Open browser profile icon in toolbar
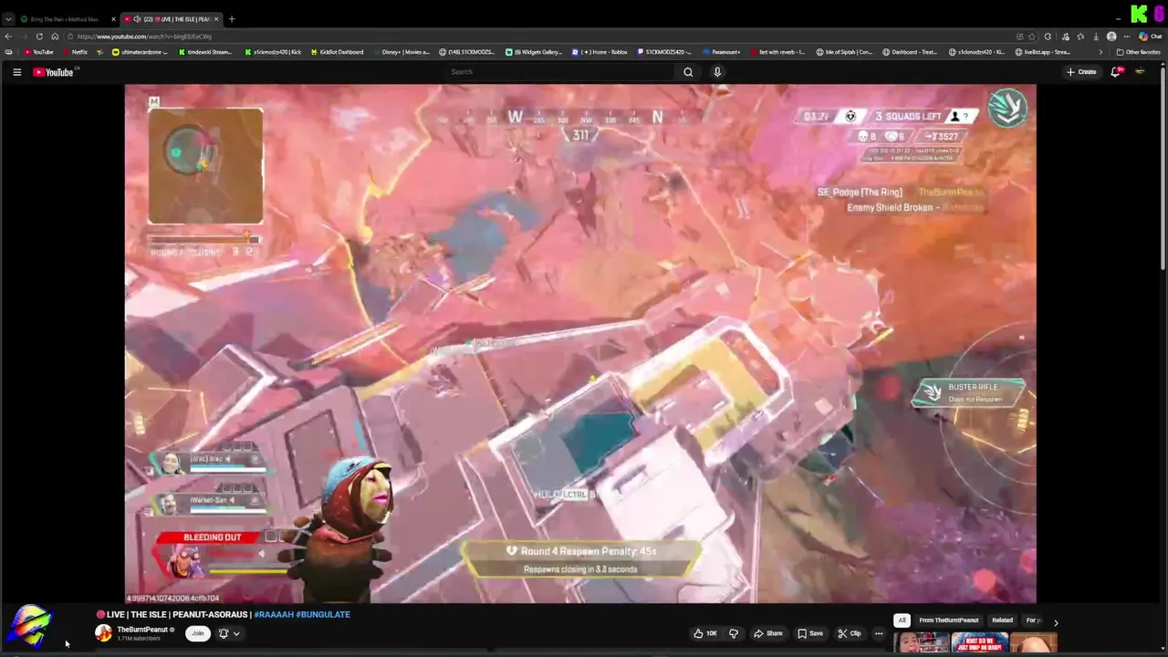 [x=1111, y=36]
